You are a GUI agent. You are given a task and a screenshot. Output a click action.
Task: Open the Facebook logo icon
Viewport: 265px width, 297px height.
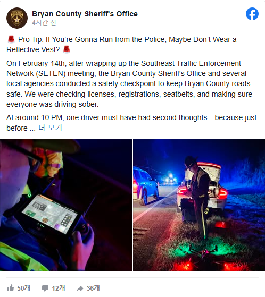(252, 14)
